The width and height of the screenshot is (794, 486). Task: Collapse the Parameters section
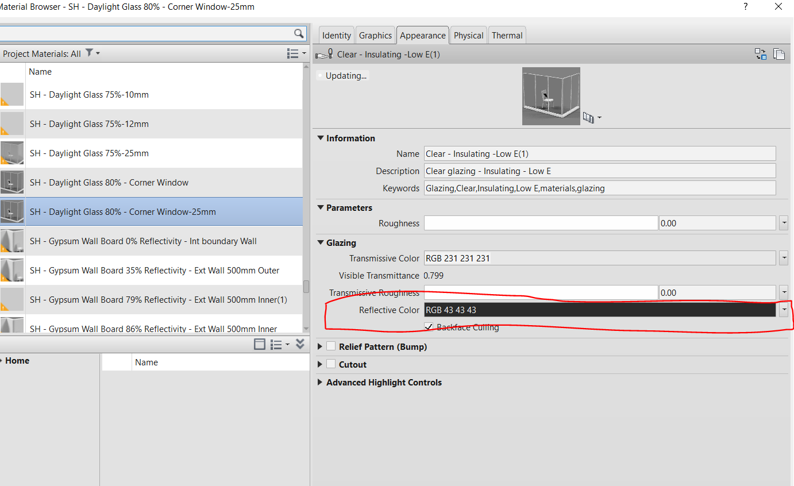320,207
